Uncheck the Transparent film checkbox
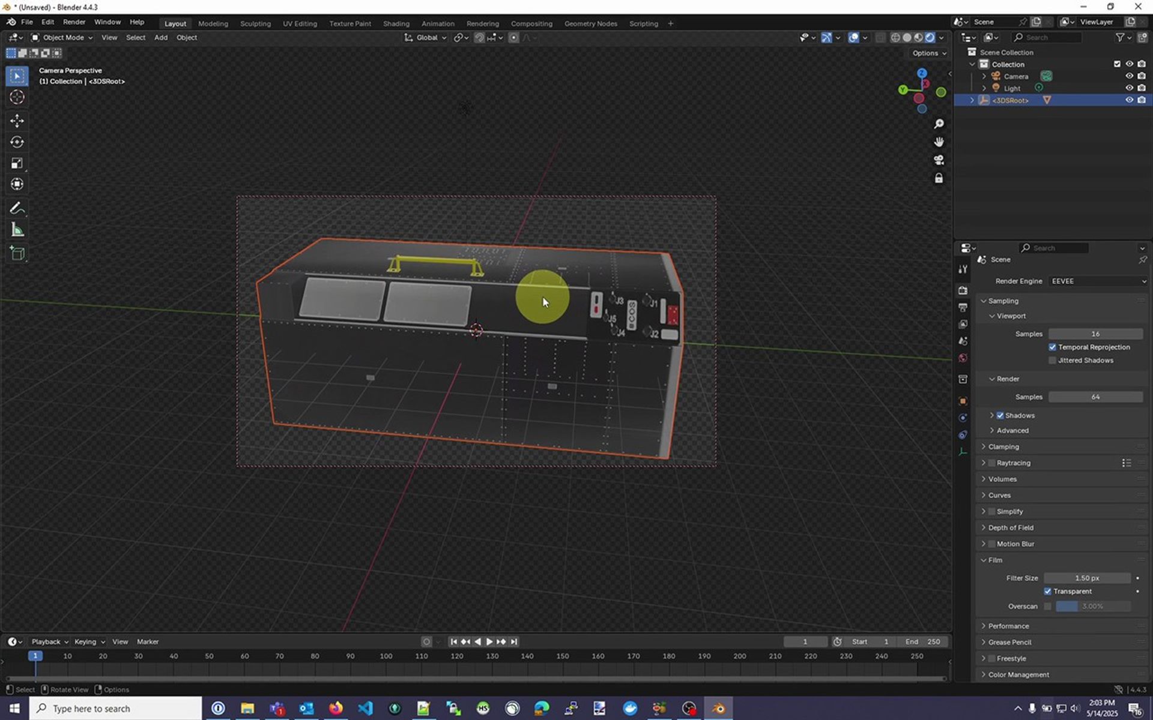The image size is (1153, 720). click(x=1048, y=592)
